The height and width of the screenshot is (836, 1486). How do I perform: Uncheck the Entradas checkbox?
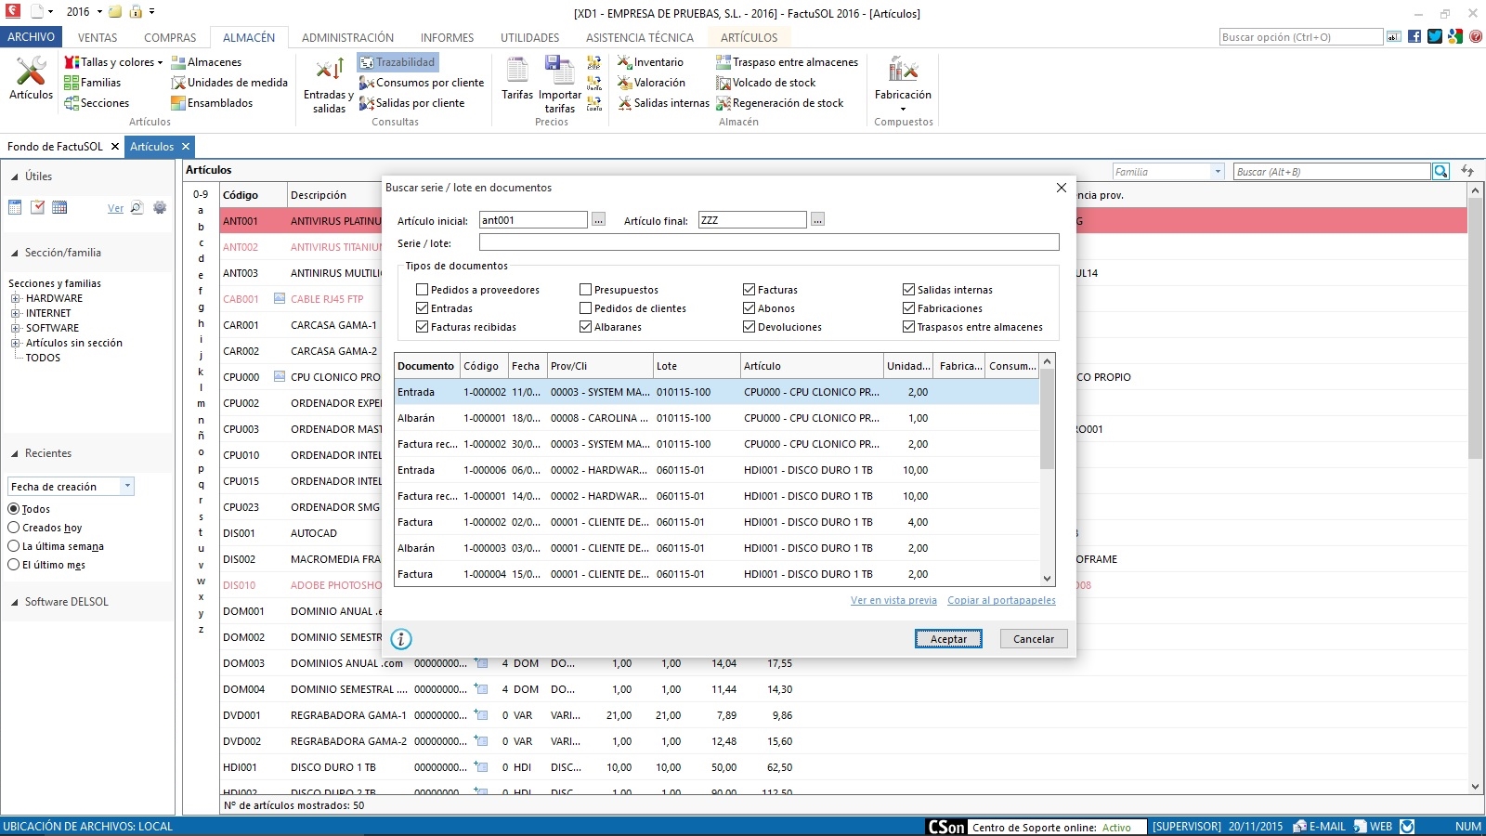[422, 308]
